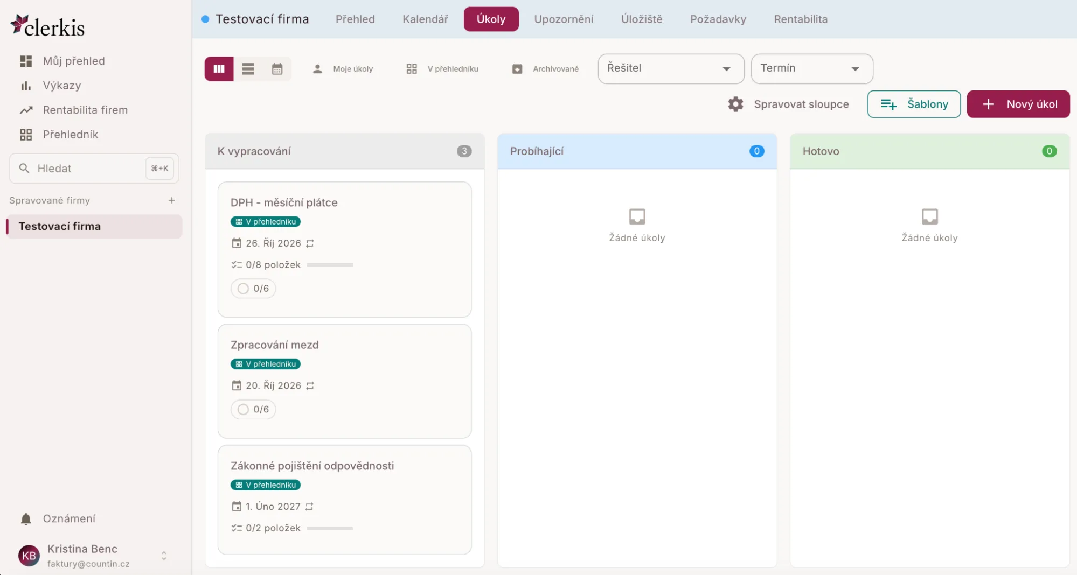Image resolution: width=1077 pixels, height=575 pixels.
Task: Expand the user account switcher arrows
Action: [164, 556]
